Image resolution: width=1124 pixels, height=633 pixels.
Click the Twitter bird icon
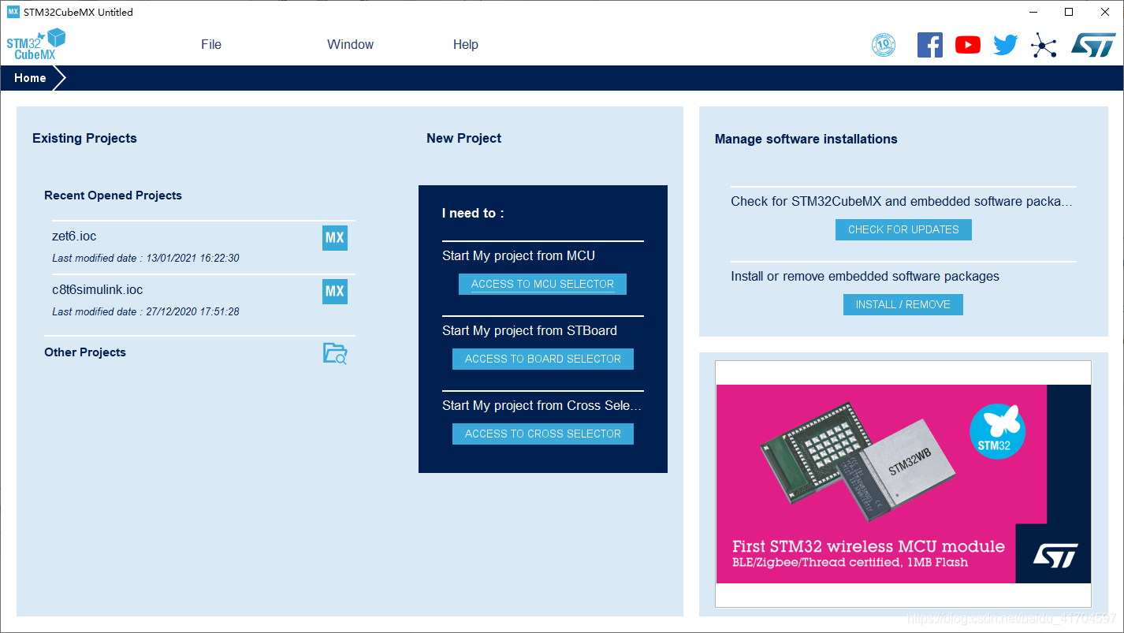(1005, 45)
